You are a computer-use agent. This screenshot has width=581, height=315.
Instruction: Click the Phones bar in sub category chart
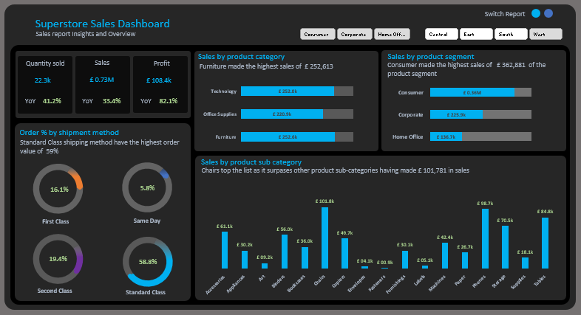[485, 238]
